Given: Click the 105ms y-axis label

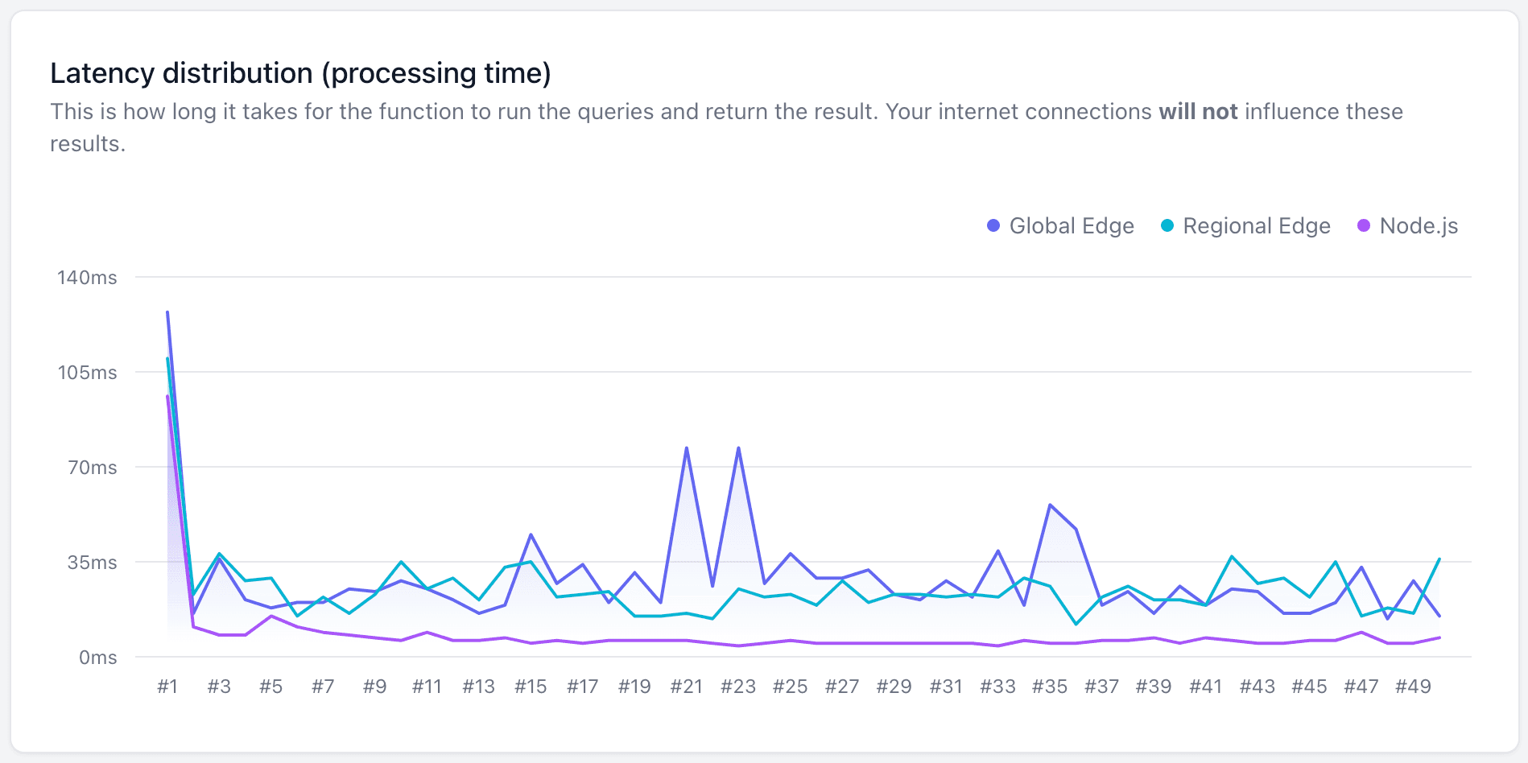Looking at the screenshot, I should tap(87, 373).
